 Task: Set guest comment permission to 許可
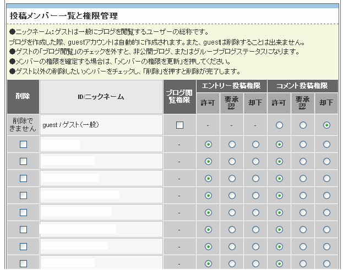pos(279,125)
